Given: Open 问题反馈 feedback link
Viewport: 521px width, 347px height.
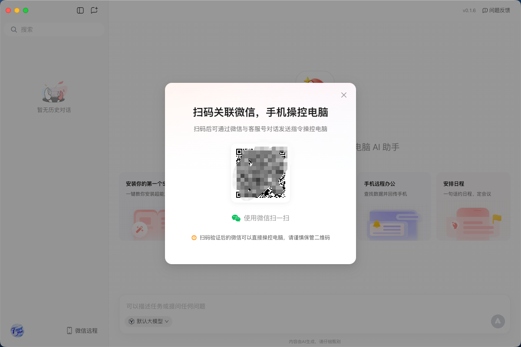Looking at the screenshot, I should 496,10.
